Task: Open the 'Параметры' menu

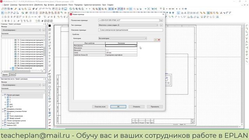Action: coord(79,5)
